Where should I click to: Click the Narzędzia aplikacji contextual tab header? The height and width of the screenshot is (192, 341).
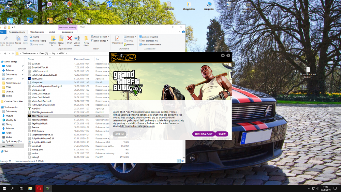point(68,27)
